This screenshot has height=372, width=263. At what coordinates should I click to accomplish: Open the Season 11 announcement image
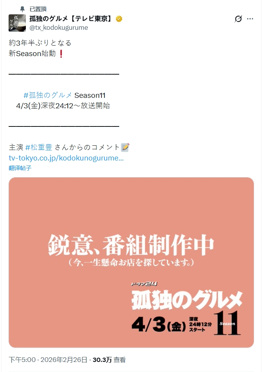(x=131, y=263)
